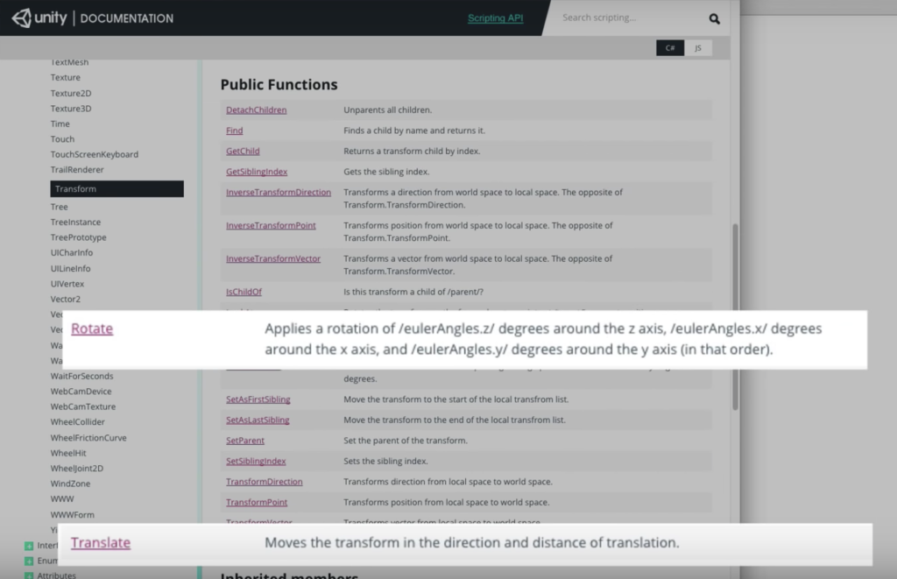The image size is (897, 579).
Task: Select WindZone in the sidebar
Action: pyautogui.click(x=70, y=484)
